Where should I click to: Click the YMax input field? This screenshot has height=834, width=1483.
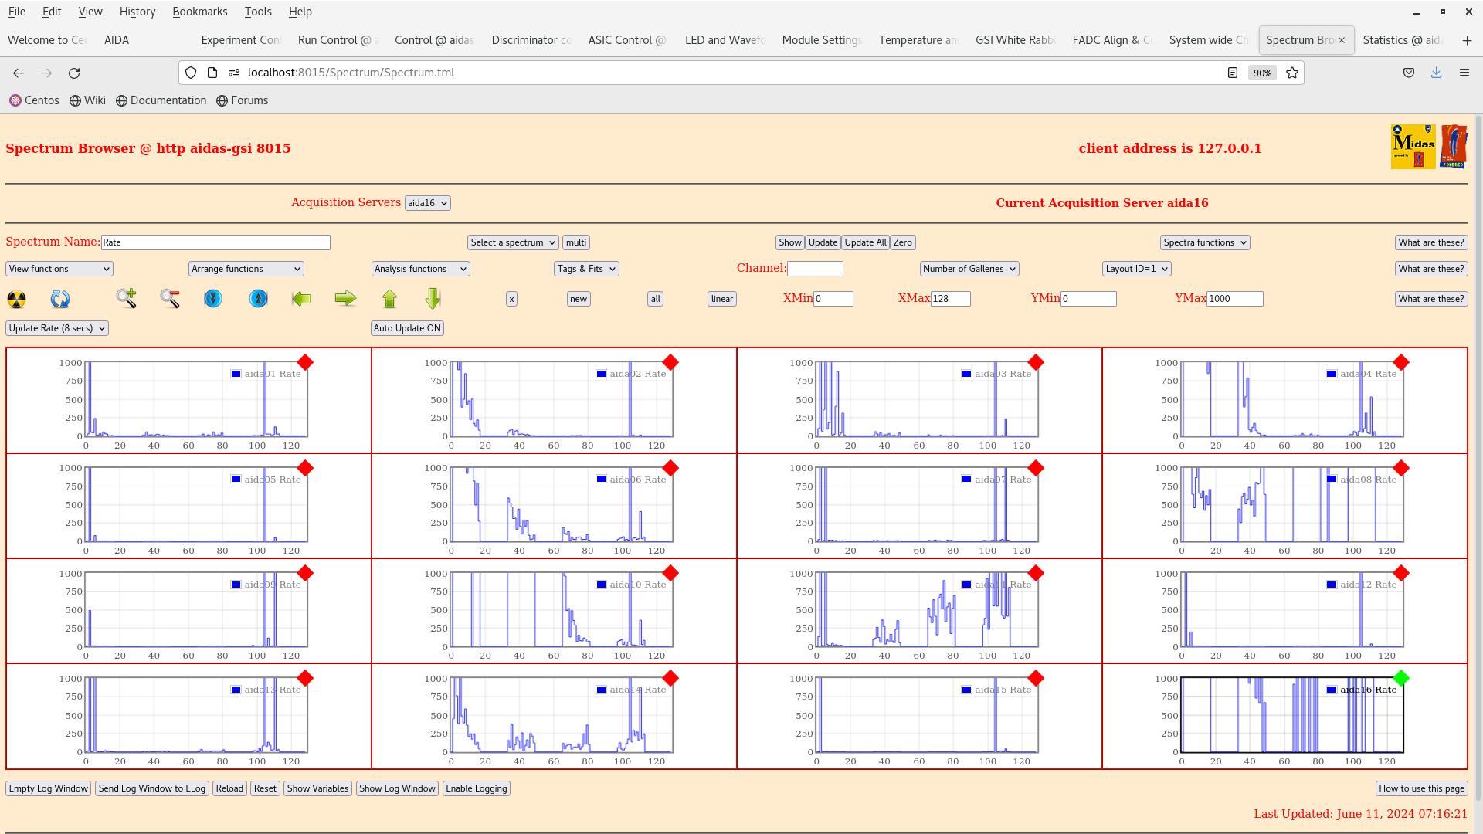[x=1234, y=299]
